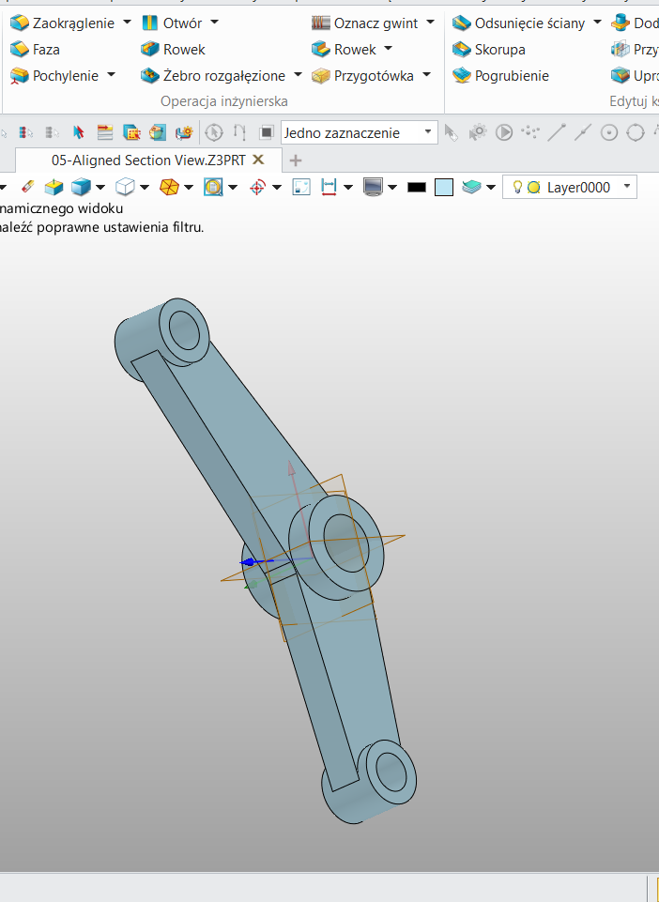Pick the Rowek tool below Otwór

coord(173,49)
